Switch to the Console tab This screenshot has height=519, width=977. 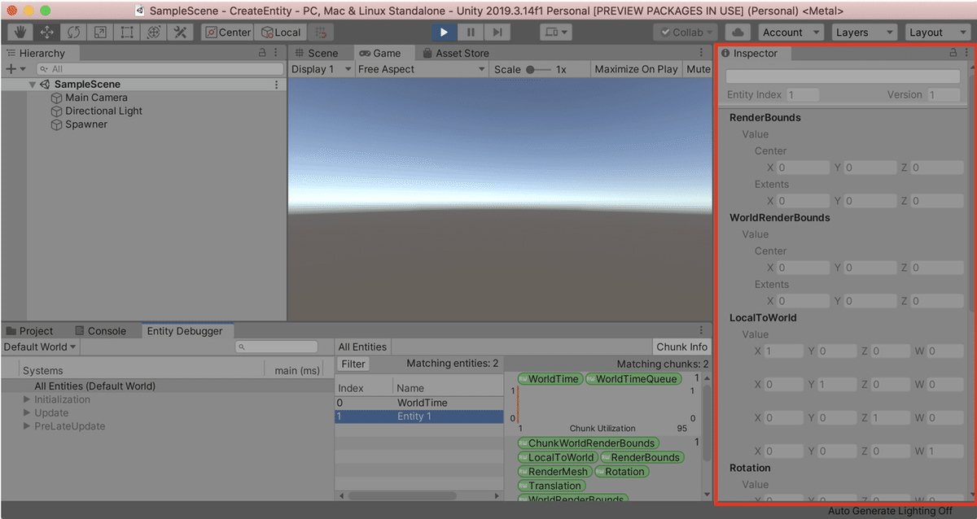point(100,331)
